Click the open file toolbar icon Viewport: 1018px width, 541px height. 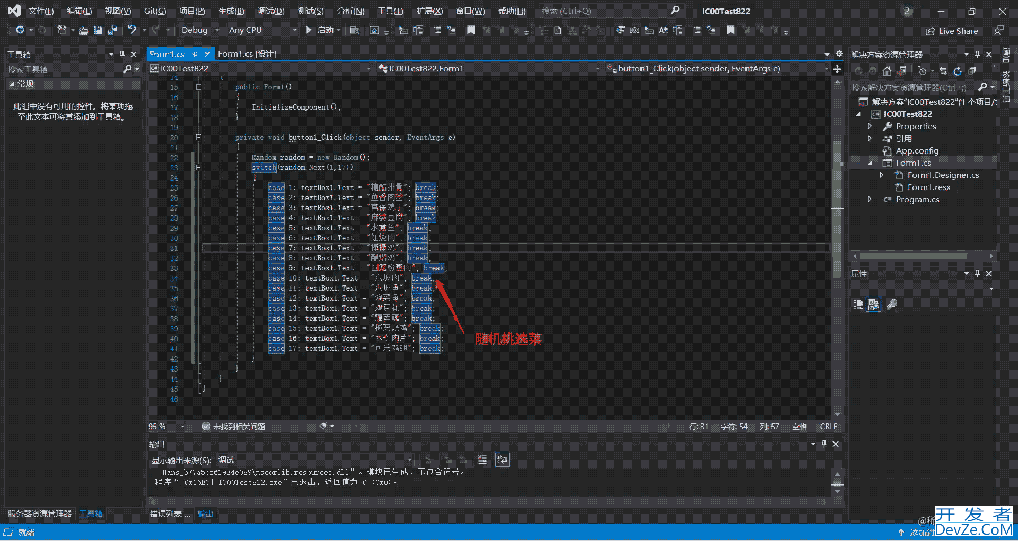point(83,30)
